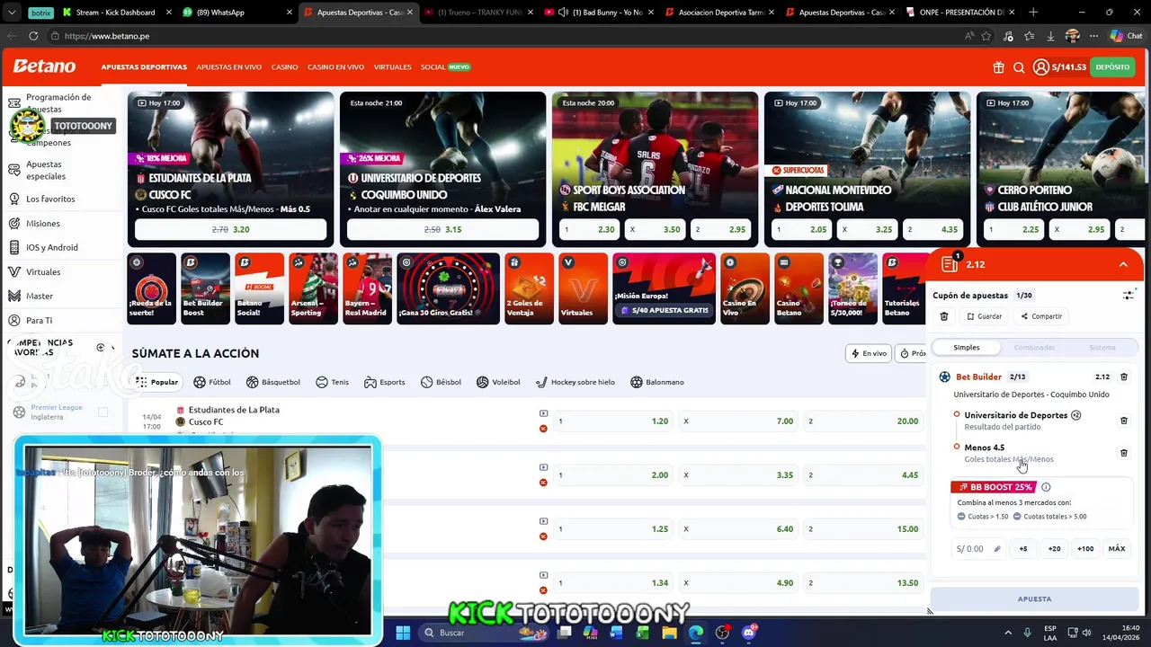The width and height of the screenshot is (1151, 647).
Task: Open iOS y Android sidebar entry
Action: tap(51, 247)
